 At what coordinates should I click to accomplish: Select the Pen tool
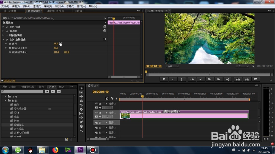[81, 122]
